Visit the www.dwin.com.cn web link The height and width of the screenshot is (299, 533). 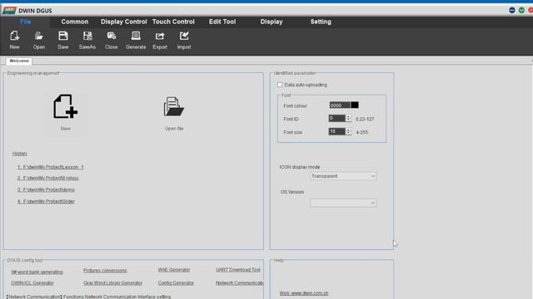304,293
